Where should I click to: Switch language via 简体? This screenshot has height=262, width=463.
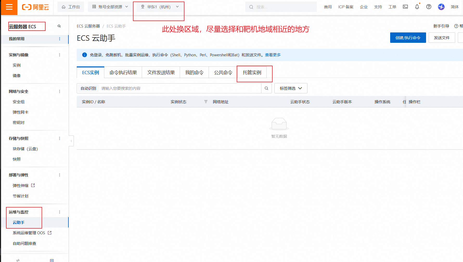click(x=455, y=7)
